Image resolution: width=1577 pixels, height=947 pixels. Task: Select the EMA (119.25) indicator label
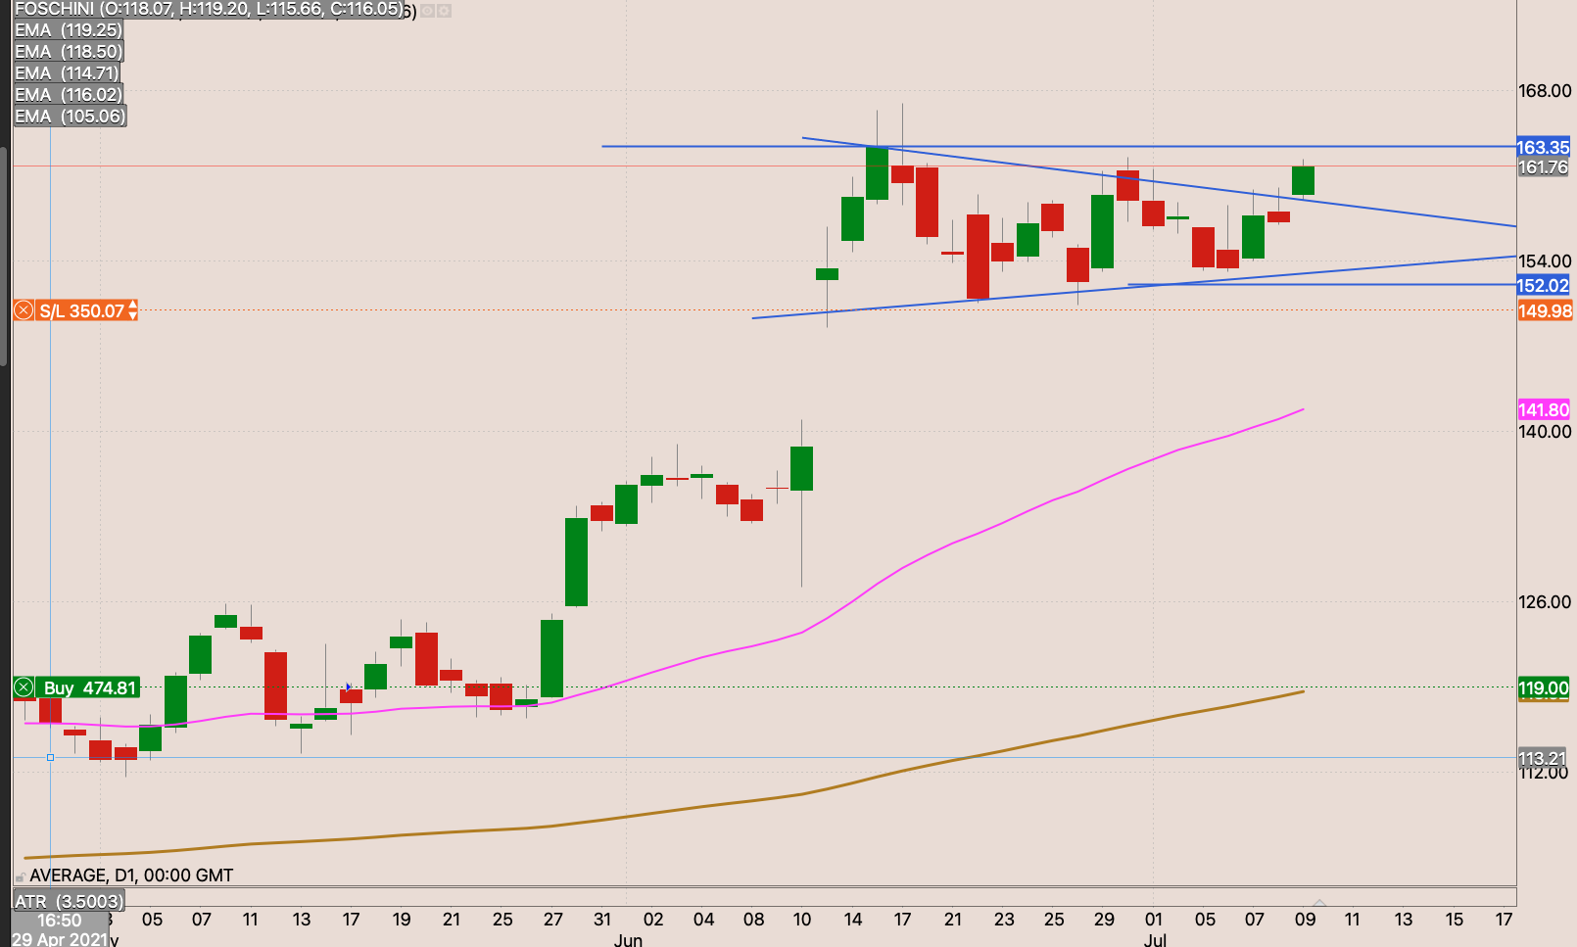pos(69,30)
